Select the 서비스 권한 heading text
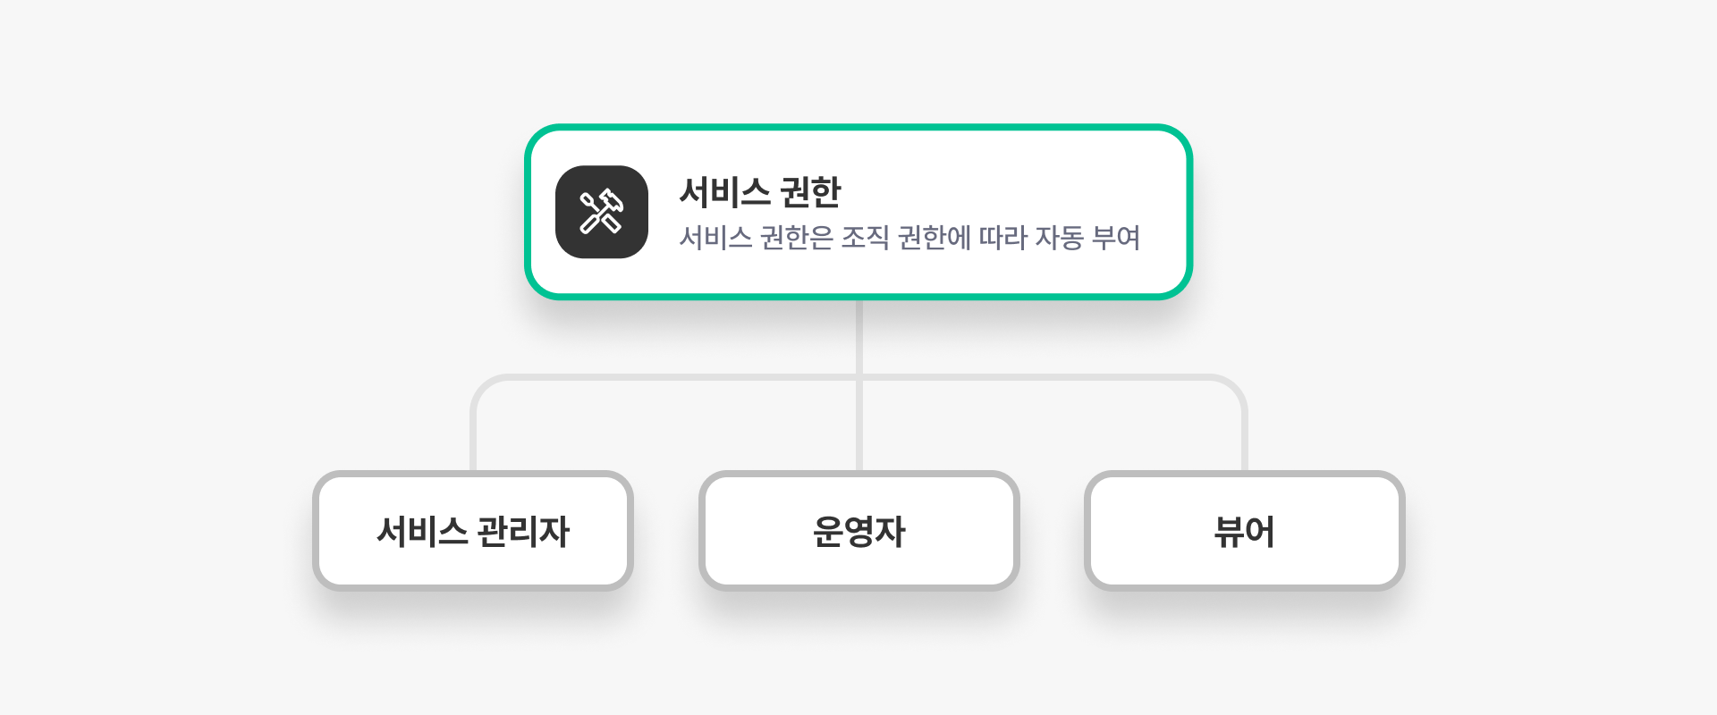1717x715 pixels. click(759, 192)
